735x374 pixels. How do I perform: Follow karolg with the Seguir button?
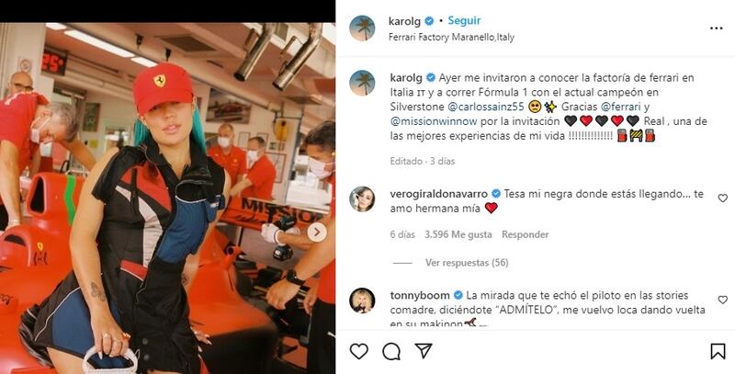464,20
